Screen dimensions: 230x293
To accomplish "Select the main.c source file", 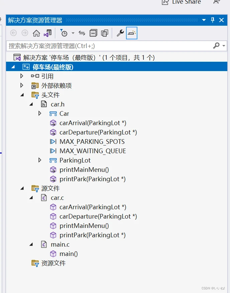I will pyautogui.click(x=60, y=244).
